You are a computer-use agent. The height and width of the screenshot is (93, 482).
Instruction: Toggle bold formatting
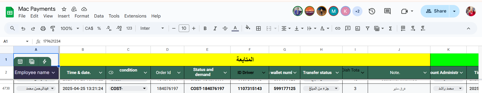pyautogui.click(x=205, y=28)
